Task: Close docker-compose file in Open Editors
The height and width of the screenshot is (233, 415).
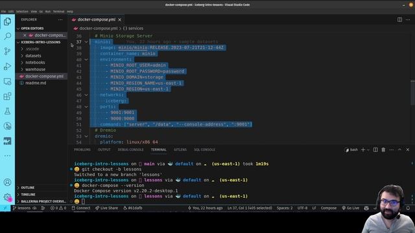Action: tap(25, 35)
